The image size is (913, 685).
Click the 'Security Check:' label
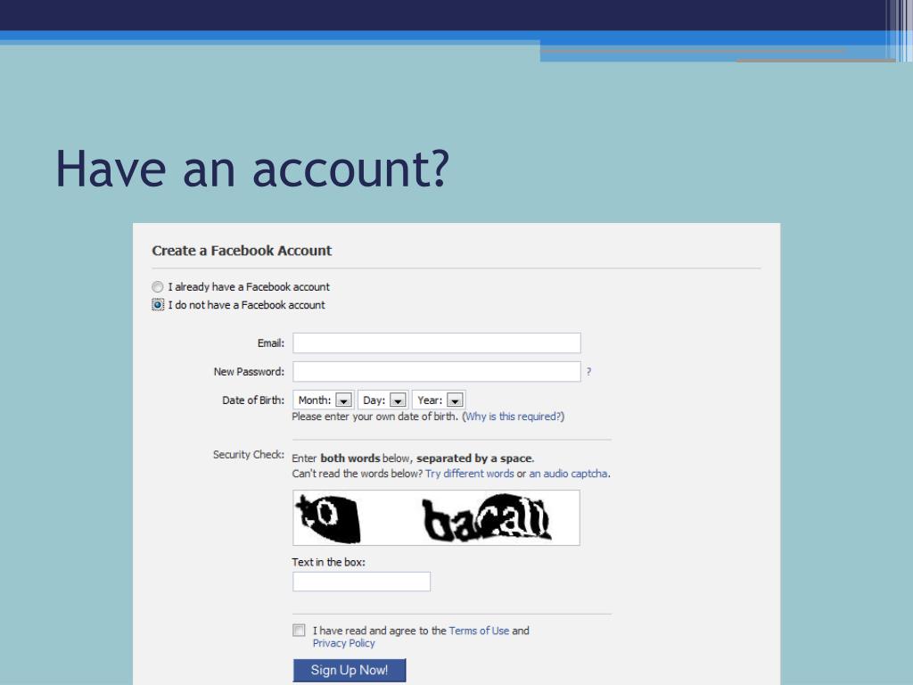[249, 454]
